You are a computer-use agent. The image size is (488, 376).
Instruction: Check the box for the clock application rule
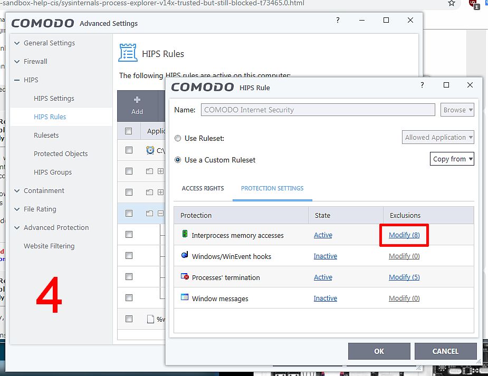pyautogui.click(x=129, y=150)
